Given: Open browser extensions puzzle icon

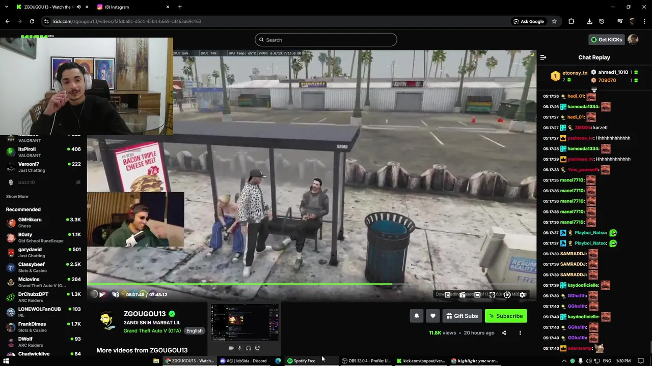Looking at the screenshot, I should point(571,21).
